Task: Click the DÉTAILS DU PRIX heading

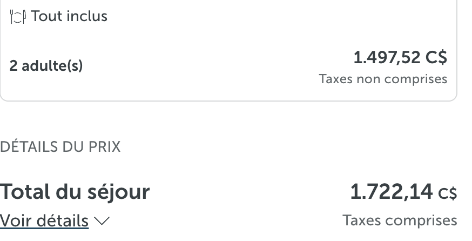Action: click(60, 147)
